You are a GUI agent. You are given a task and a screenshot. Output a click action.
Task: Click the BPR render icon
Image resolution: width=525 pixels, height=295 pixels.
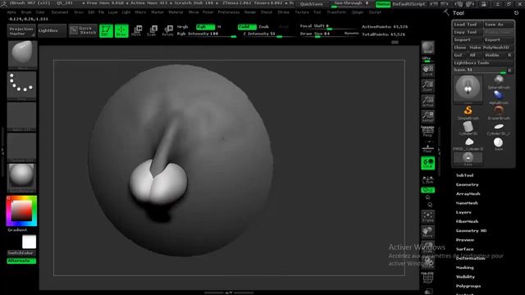(x=428, y=48)
